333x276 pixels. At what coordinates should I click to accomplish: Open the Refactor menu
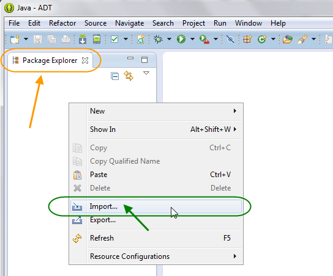[62, 23]
